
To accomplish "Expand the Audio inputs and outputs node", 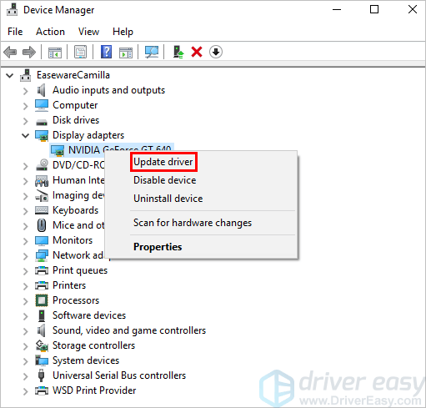I will click(x=26, y=91).
